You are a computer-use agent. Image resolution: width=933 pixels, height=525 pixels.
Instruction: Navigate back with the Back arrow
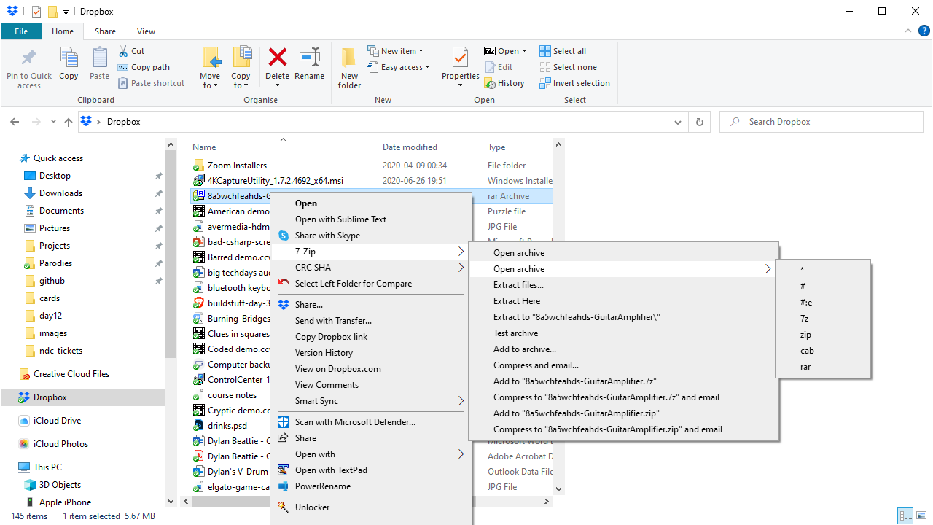(15, 122)
